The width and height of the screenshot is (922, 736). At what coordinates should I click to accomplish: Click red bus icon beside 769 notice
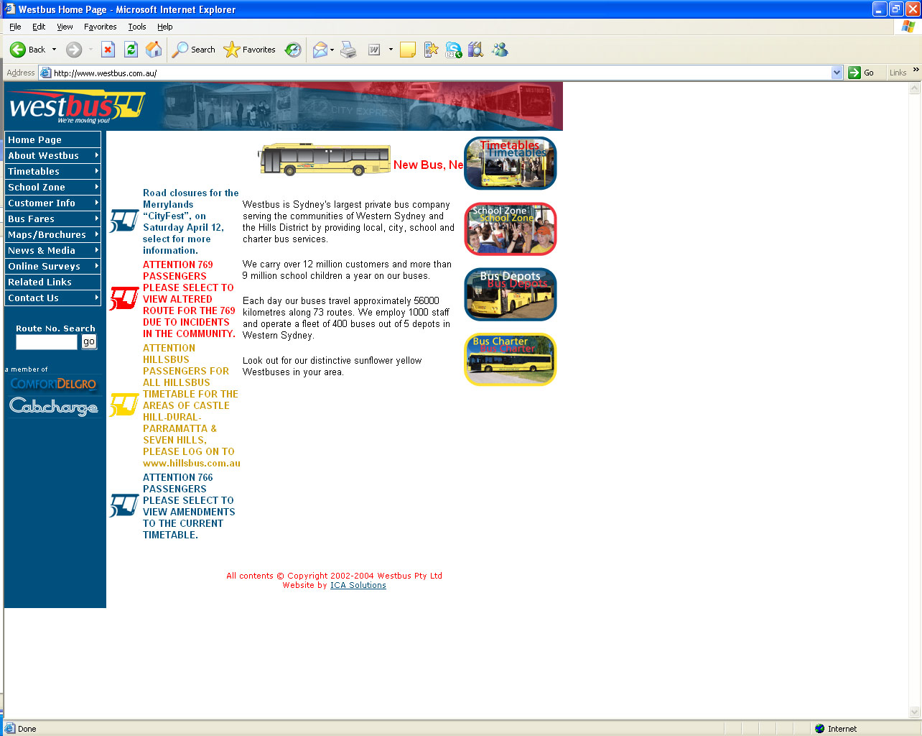(x=124, y=298)
